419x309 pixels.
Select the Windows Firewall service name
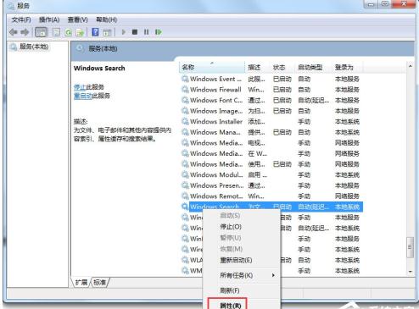(x=215, y=90)
